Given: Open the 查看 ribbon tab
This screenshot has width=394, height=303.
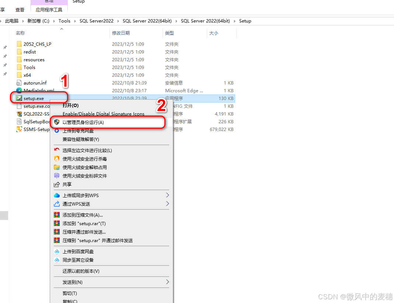Looking at the screenshot, I should point(20,10).
